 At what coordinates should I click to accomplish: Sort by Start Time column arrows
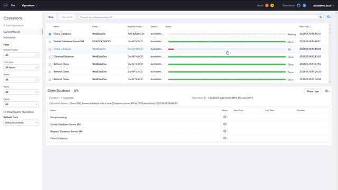pyautogui.click(x=311, y=27)
